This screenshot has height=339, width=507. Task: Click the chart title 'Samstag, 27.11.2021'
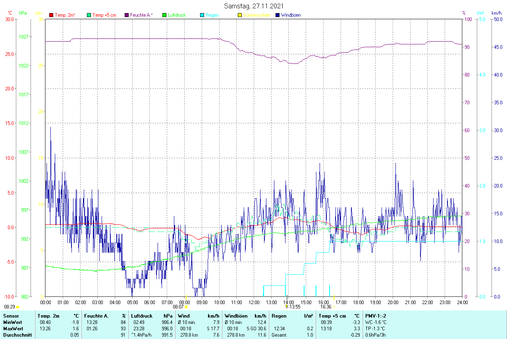click(x=254, y=6)
